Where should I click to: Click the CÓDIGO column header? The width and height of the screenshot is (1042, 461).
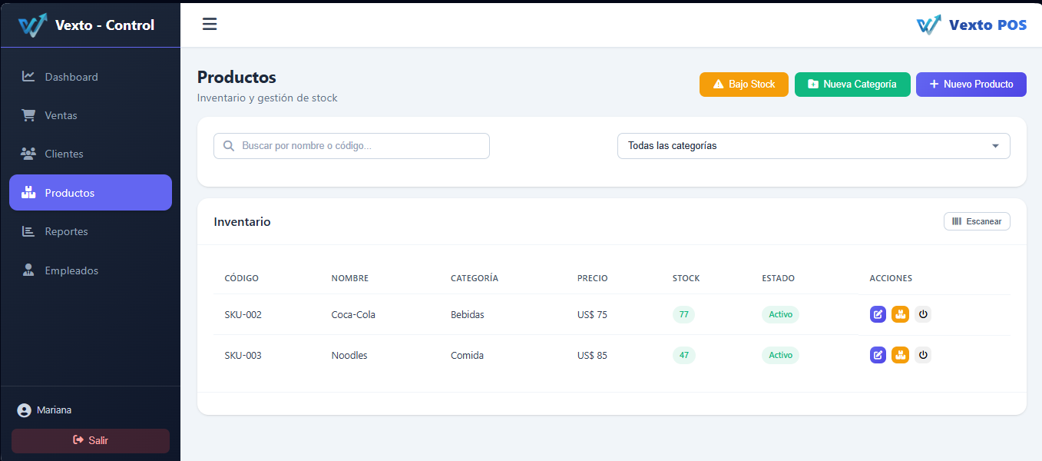pyautogui.click(x=242, y=278)
